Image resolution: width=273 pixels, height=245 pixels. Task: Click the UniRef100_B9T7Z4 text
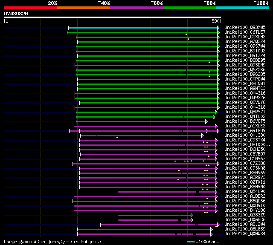pos(245,56)
